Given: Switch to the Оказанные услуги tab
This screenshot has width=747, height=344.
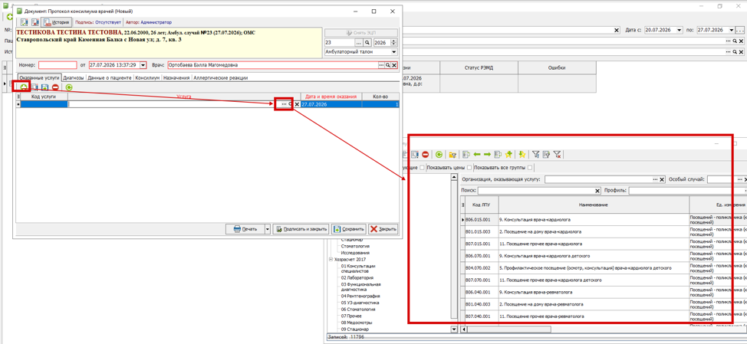Looking at the screenshot, I should click(x=39, y=77).
